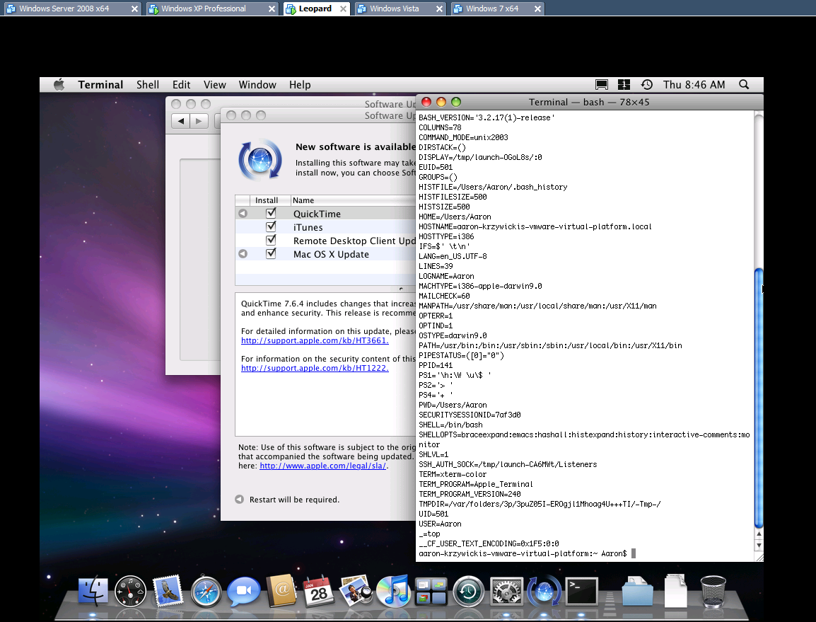
Task: Open the Shell menu
Action: click(148, 84)
